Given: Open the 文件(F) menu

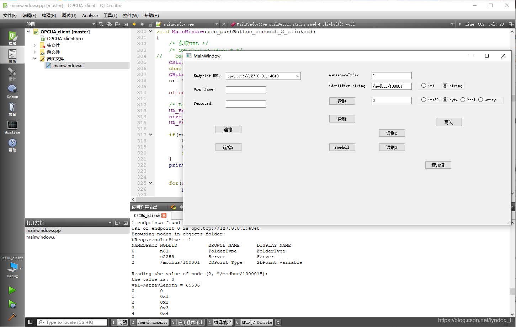Looking at the screenshot, I should pos(10,15).
